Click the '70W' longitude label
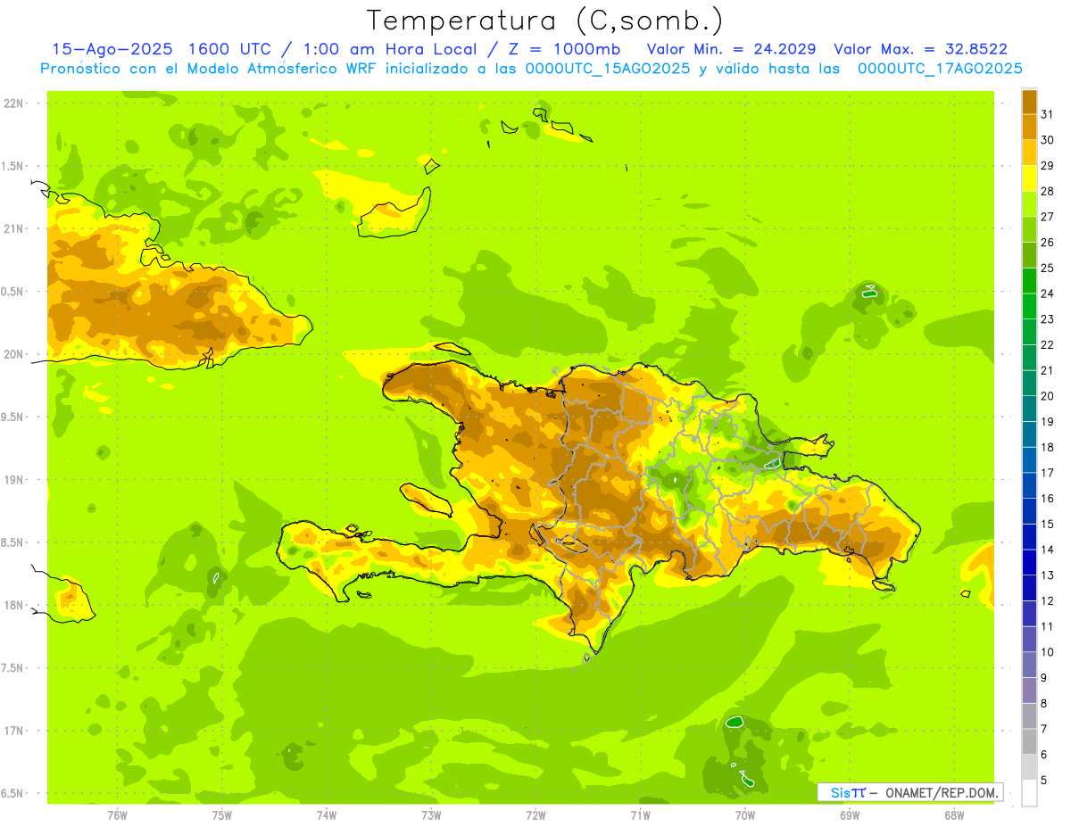The width and height of the screenshot is (1071, 827). click(745, 815)
